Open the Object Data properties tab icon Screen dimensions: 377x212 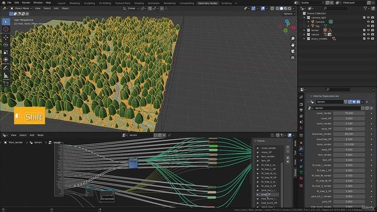[301, 172]
